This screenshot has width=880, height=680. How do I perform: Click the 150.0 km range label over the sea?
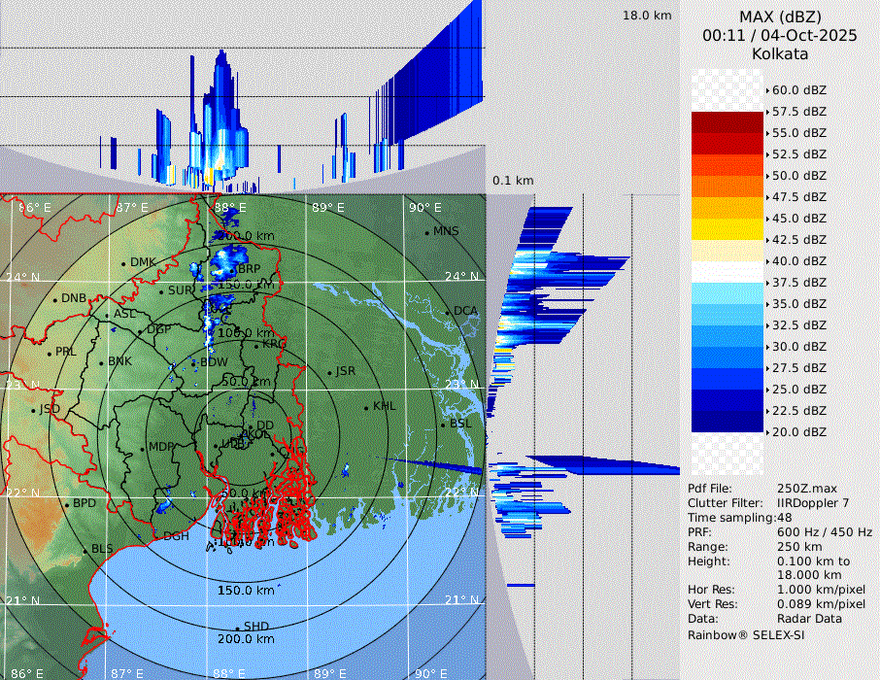click(x=246, y=591)
